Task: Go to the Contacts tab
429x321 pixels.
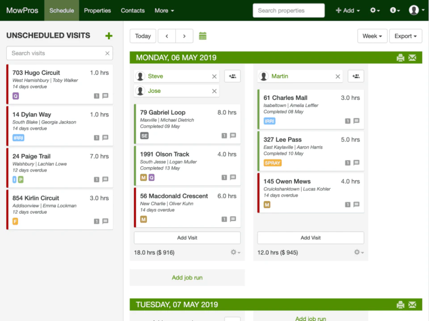Action: (x=133, y=10)
